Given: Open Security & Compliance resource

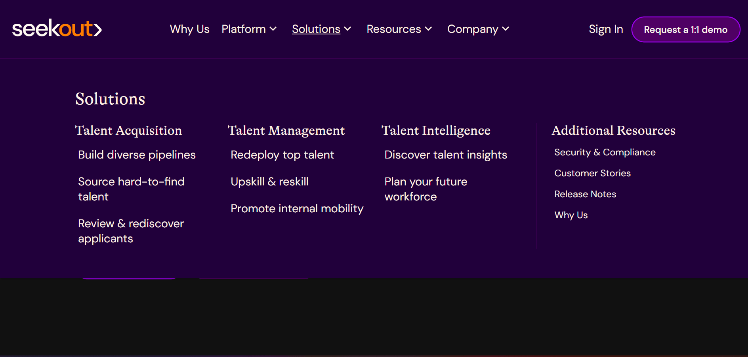Looking at the screenshot, I should point(605,152).
